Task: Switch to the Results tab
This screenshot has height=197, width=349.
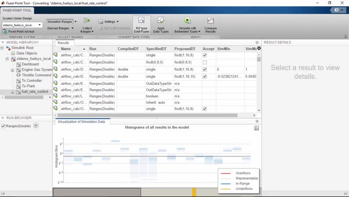Action: 63,43
